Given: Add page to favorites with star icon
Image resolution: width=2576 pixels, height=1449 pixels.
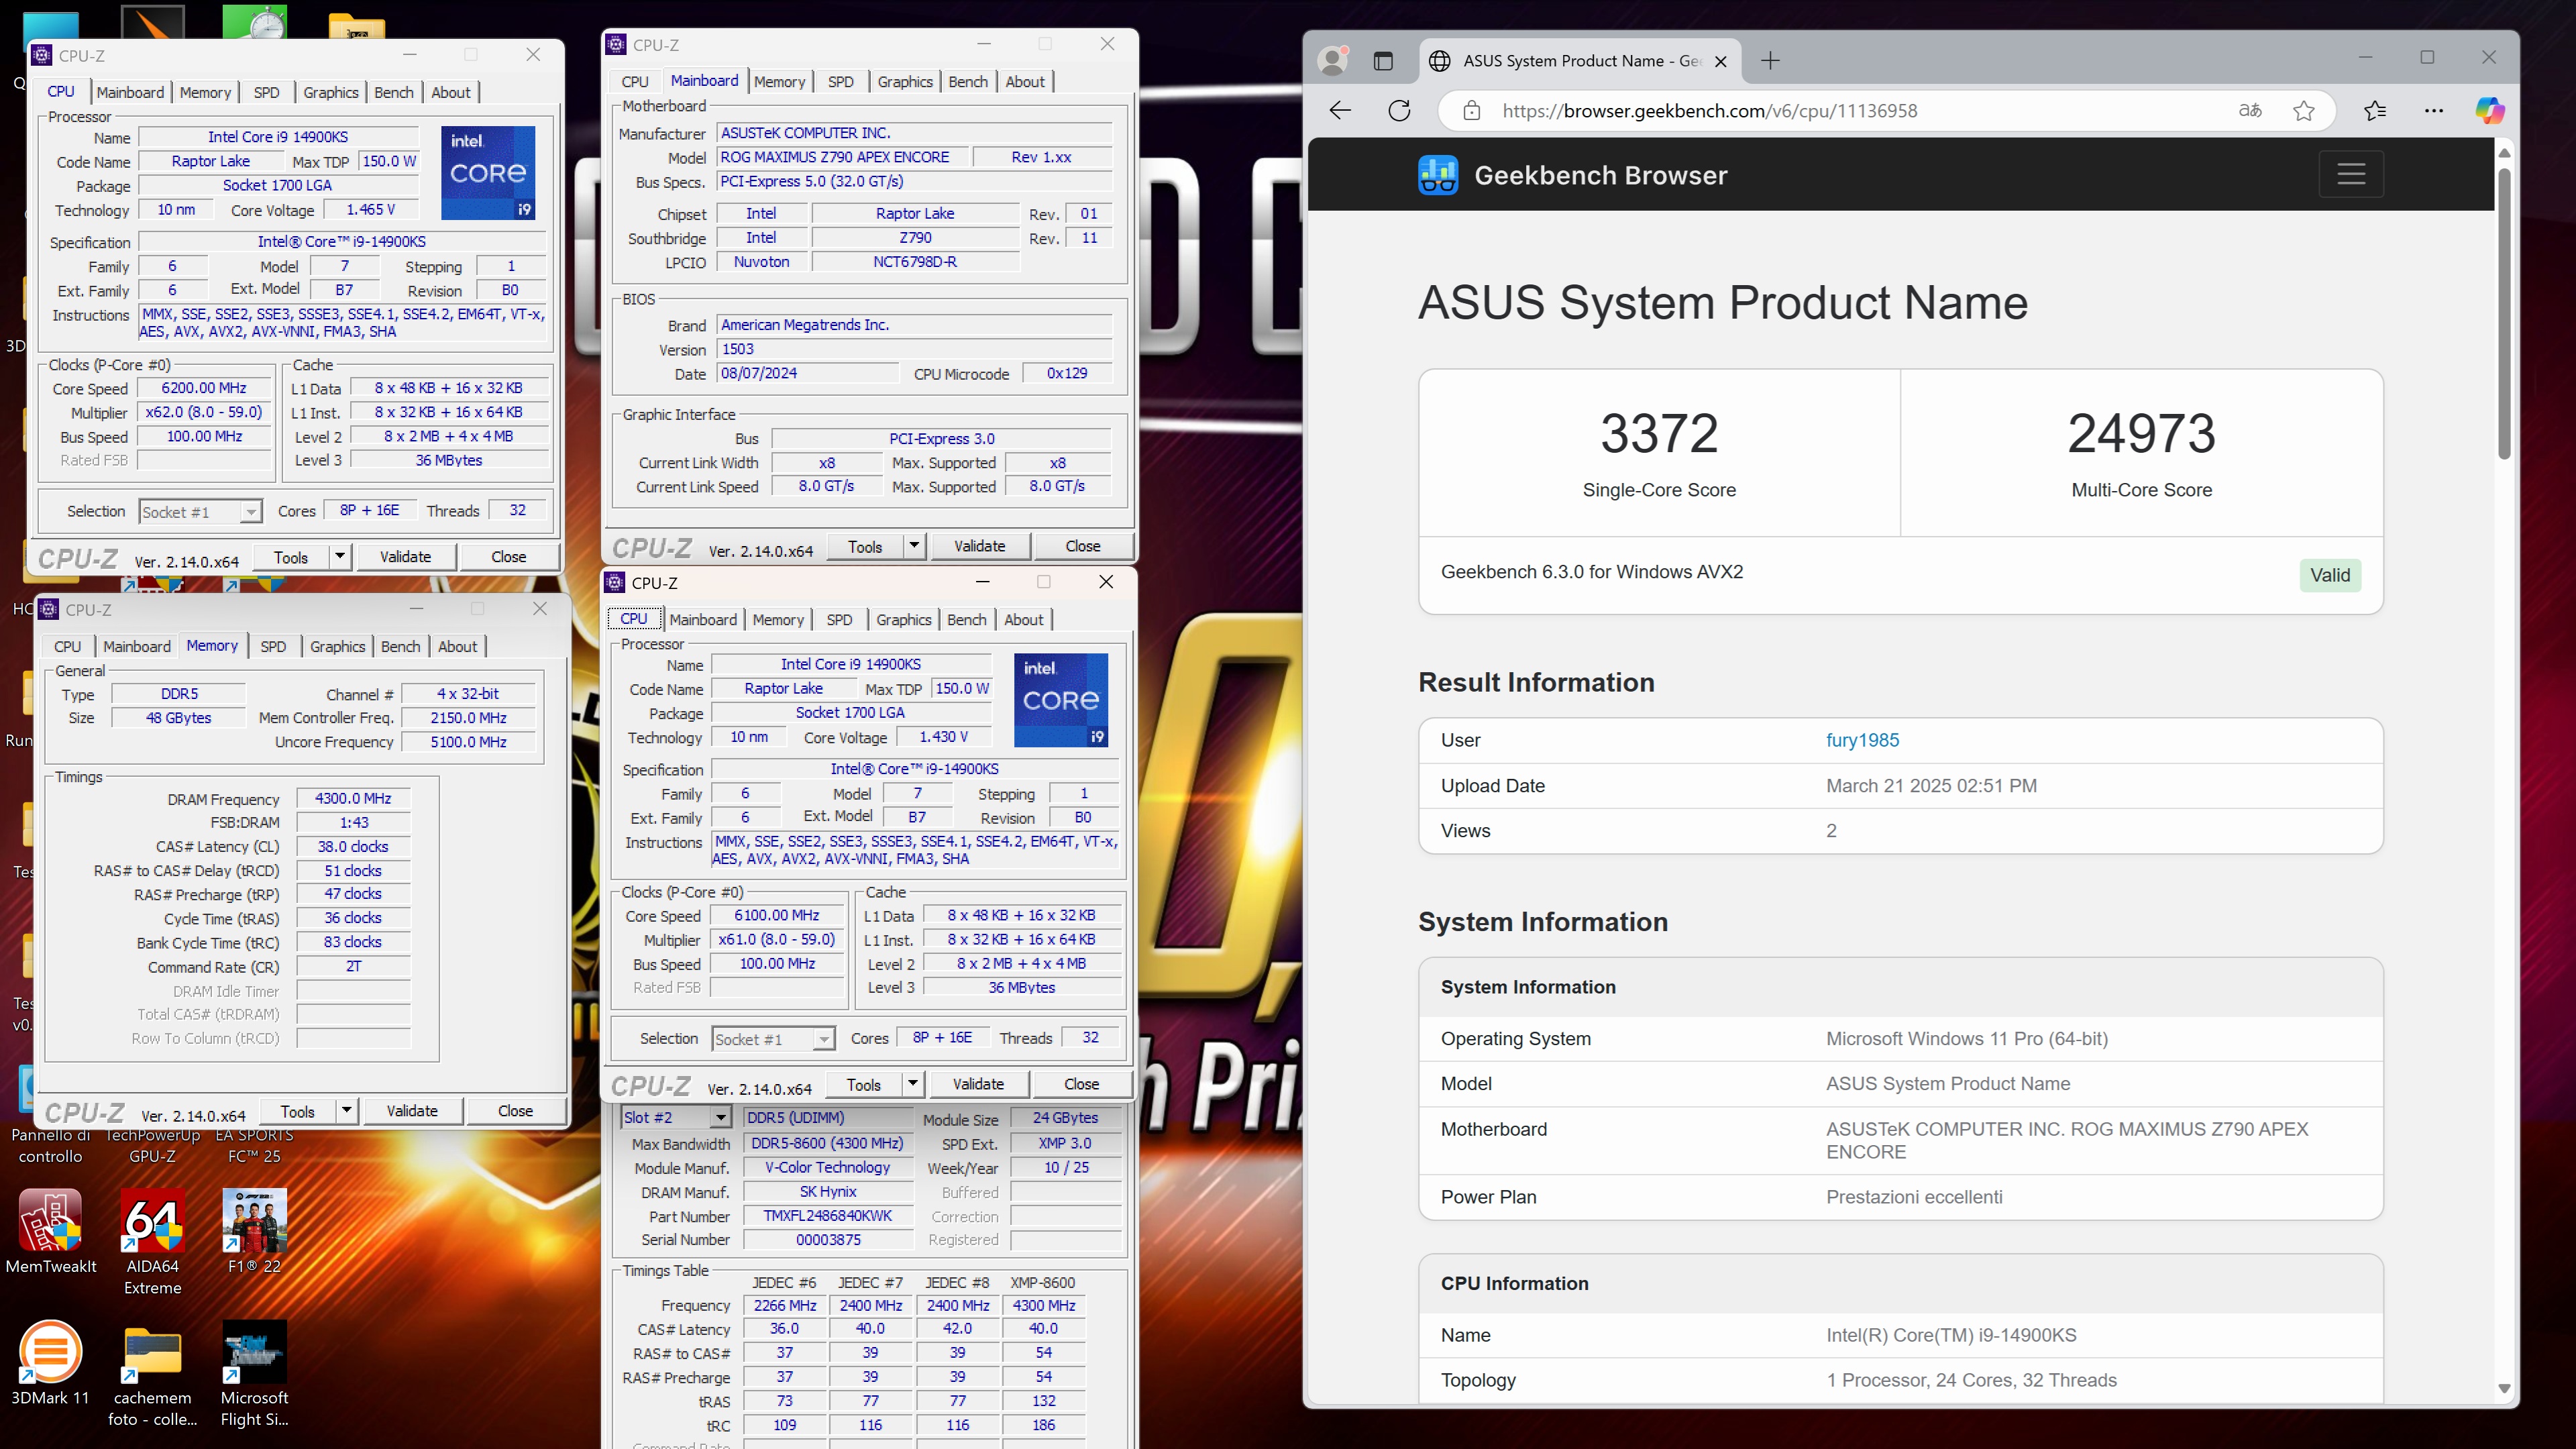Looking at the screenshot, I should point(2304,111).
